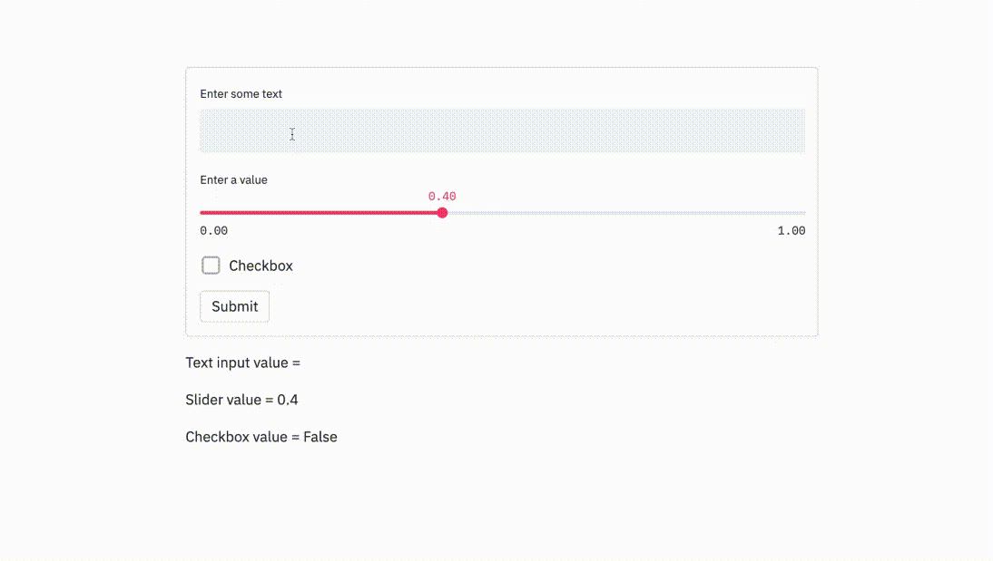Click the slider track's far left end
The width and height of the screenshot is (993, 561).
pyautogui.click(x=202, y=213)
